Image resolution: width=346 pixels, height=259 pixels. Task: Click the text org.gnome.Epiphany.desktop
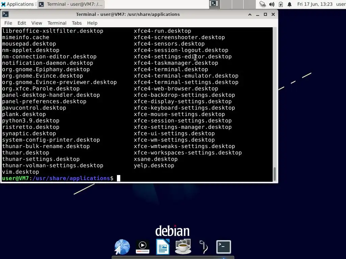tap(46, 69)
